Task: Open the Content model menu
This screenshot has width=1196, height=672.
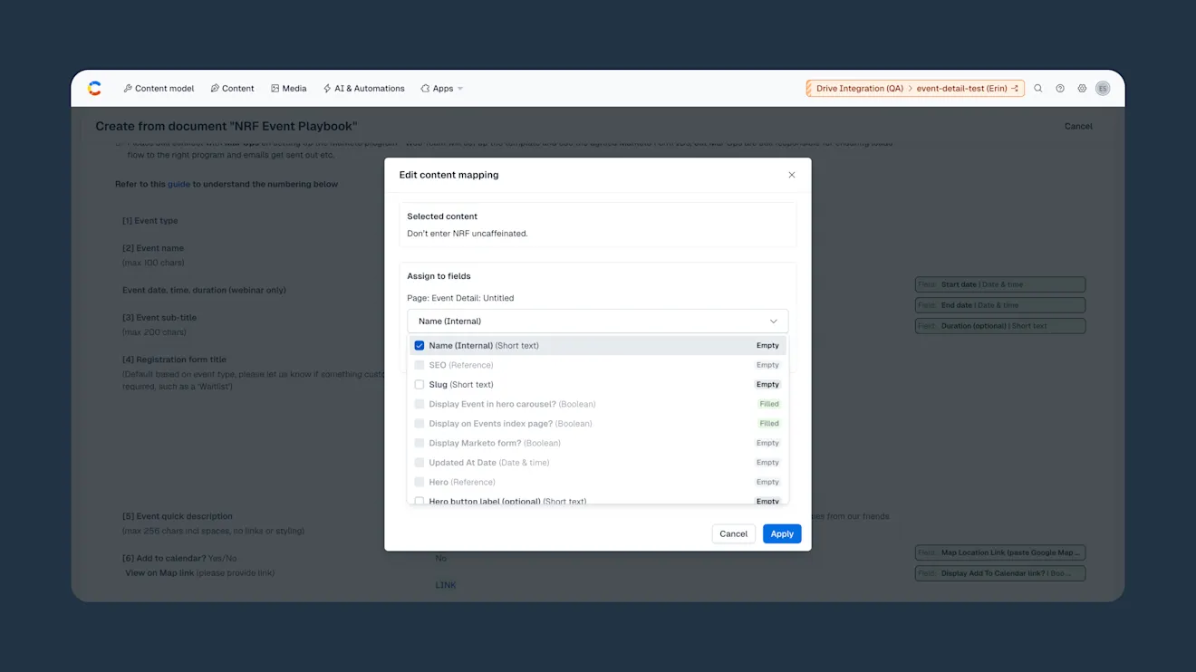Action: click(x=159, y=89)
